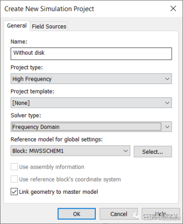Click the Select... button beside the reference model
Screen dimensions: 183x224
(153, 151)
